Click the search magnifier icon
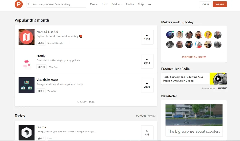 pos(30,4)
